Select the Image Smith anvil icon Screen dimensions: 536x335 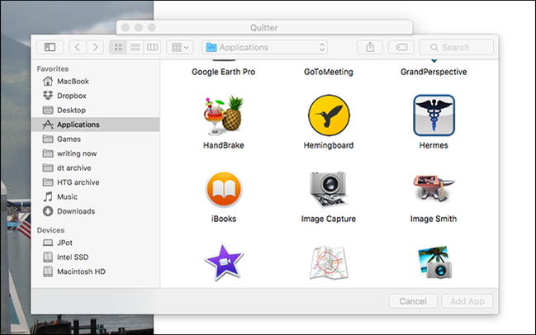434,188
